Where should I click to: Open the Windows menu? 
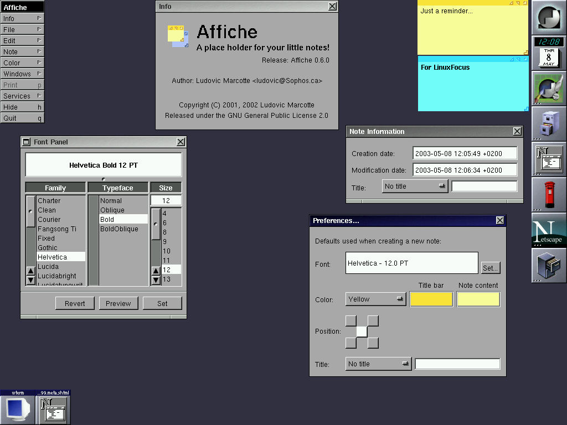(x=22, y=74)
